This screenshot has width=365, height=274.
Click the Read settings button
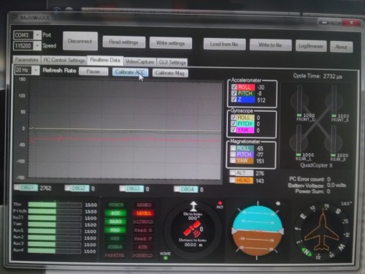point(123,42)
